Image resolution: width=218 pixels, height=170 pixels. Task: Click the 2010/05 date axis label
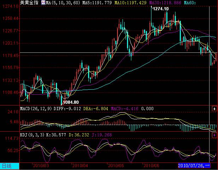(116, 166)
